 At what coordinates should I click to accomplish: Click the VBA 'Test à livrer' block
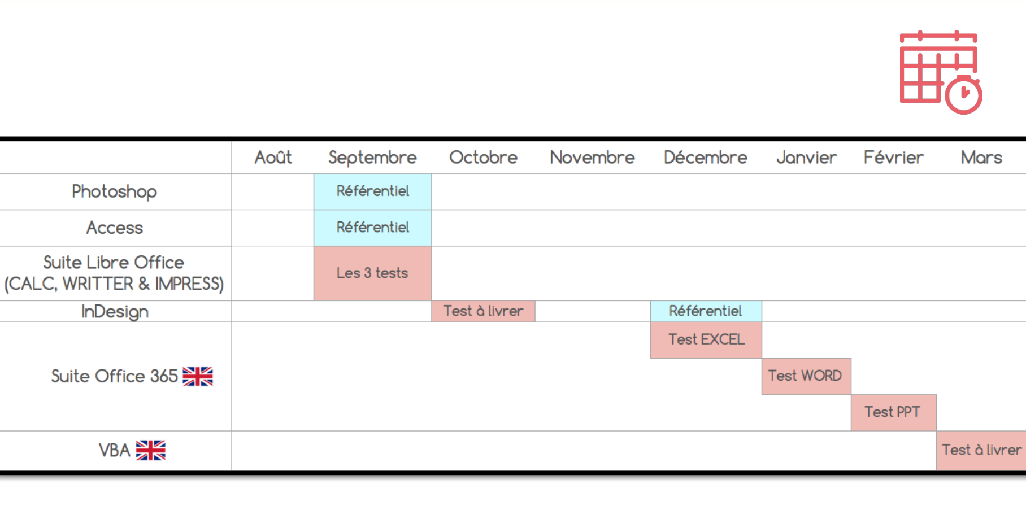pyautogui.click(x=981, y=450)
